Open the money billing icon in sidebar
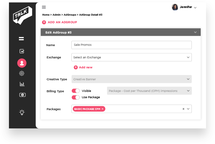 coord(22,95)
